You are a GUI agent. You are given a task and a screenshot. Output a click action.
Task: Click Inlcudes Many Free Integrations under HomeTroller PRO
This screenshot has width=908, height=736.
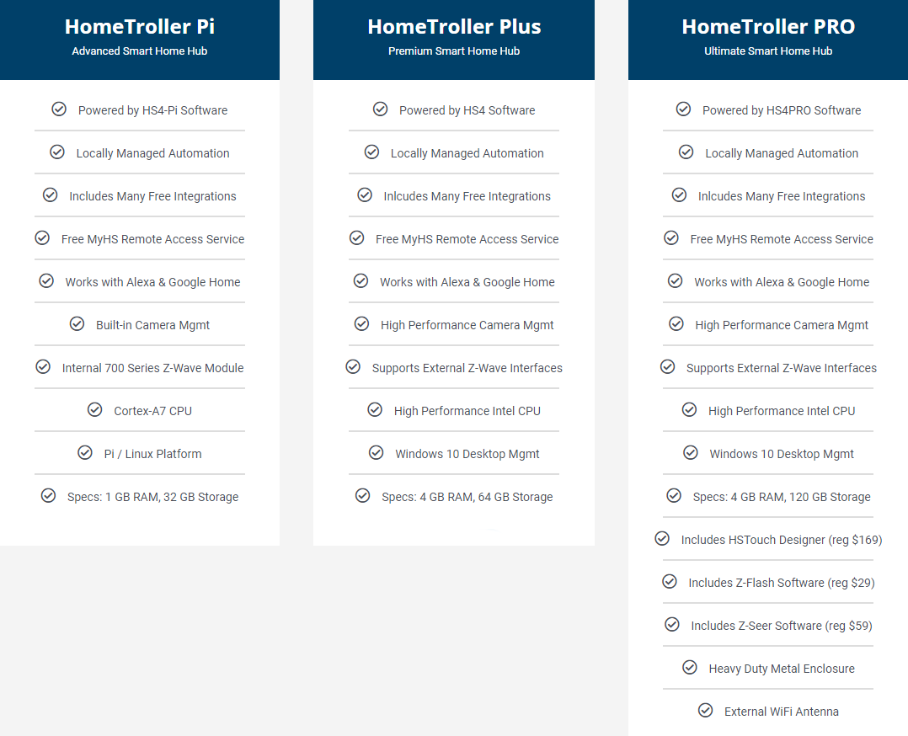[x=782, y=196]
